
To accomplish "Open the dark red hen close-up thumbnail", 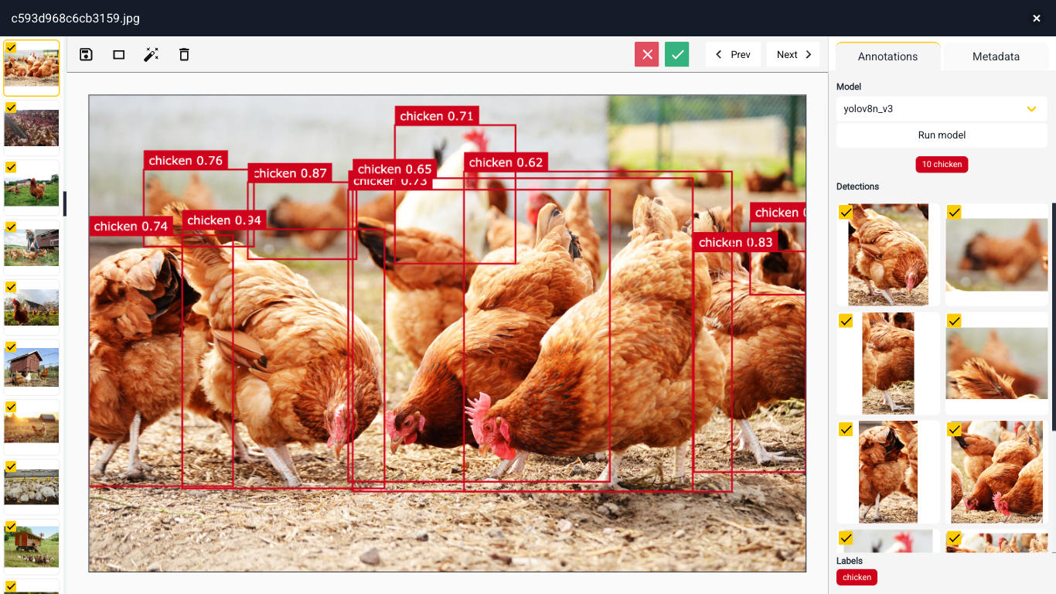I will [x=32, y=307].
